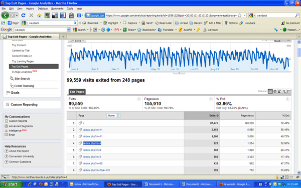Open the Google toolbar search history dropdown
This screenshot has height=188, width=301.
tap(69, 30)
